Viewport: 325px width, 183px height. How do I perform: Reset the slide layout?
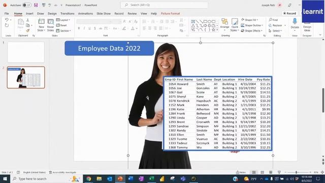click(x=61, y=25)
